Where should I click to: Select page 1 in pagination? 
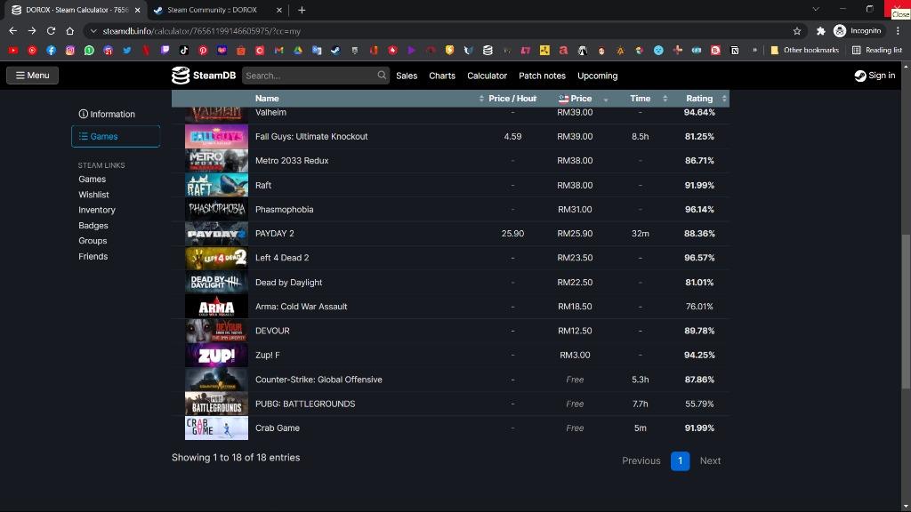(680, 461)
